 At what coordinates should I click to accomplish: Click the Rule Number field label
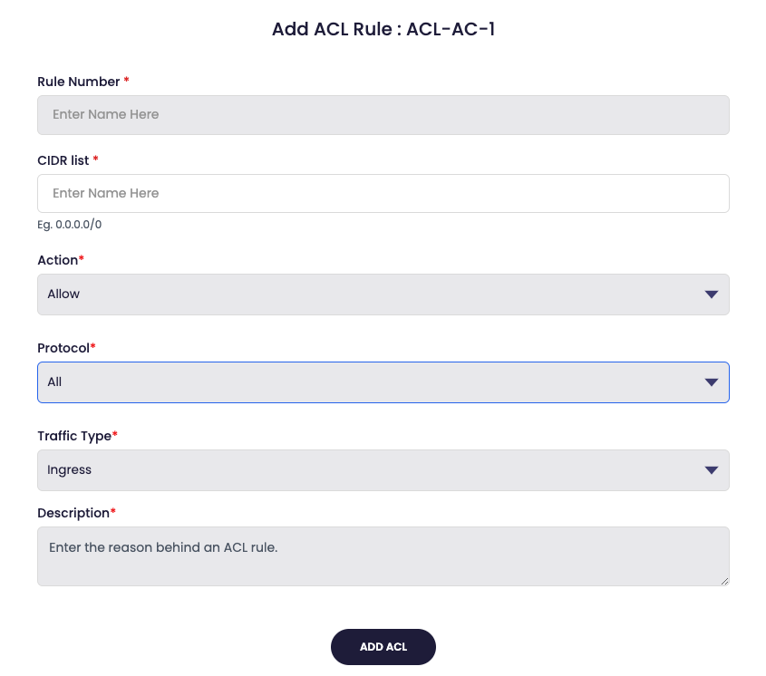(x=78, y=82)
